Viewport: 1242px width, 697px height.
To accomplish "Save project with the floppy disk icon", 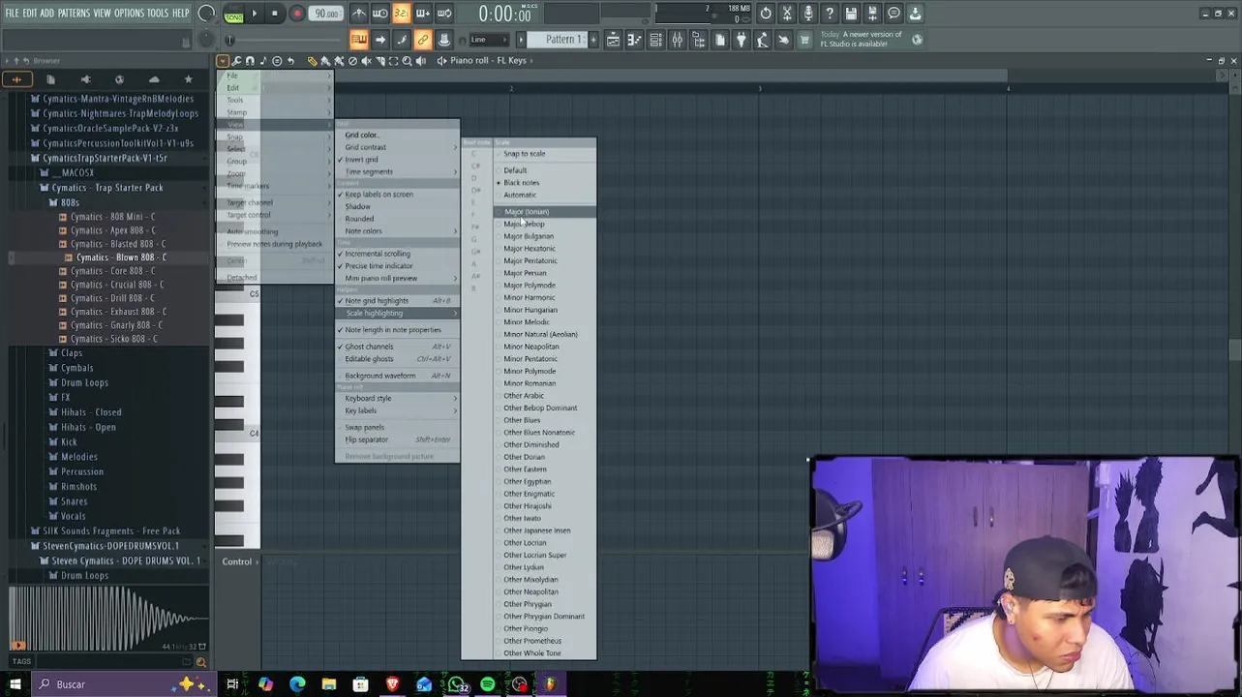I will (x=851, y=14).
